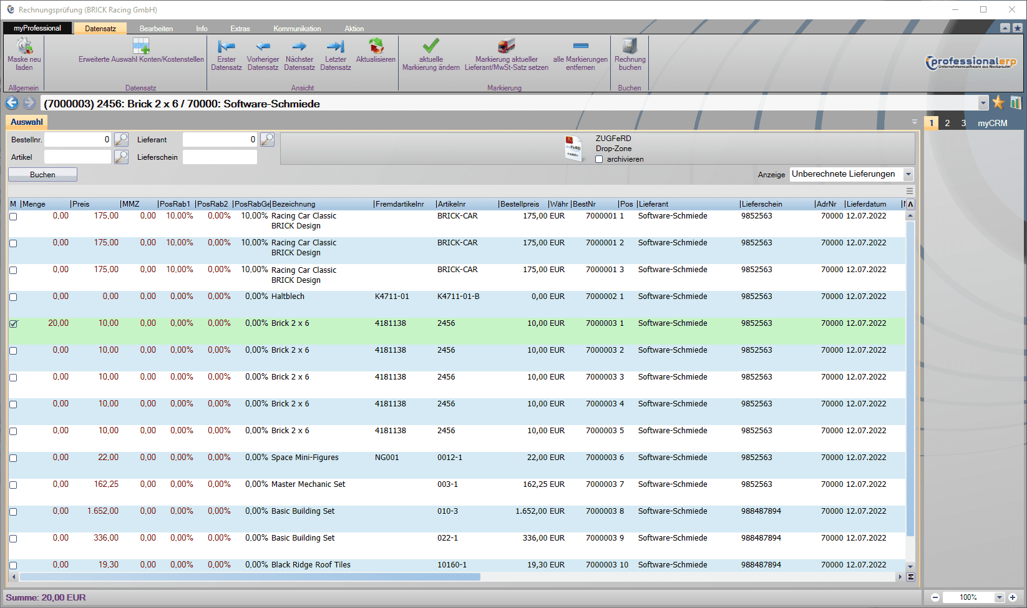1027x608 pixels.
Task: Click the Buchen button
Action: (x=42, y=175)
